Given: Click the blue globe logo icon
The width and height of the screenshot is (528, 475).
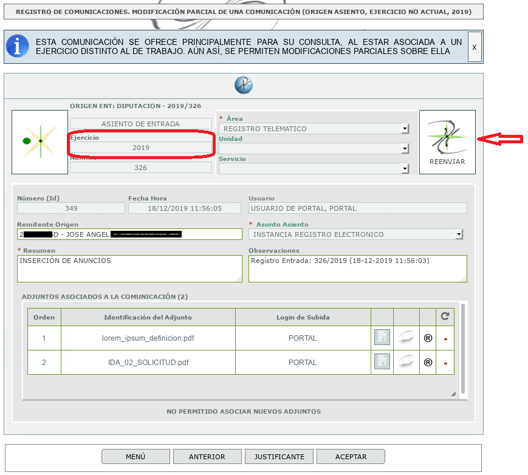Looking at the screenshot, I should pyautogui.click(x=244, y=85).
